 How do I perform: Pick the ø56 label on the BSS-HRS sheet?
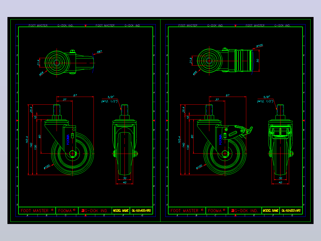[x=195, y=73]
